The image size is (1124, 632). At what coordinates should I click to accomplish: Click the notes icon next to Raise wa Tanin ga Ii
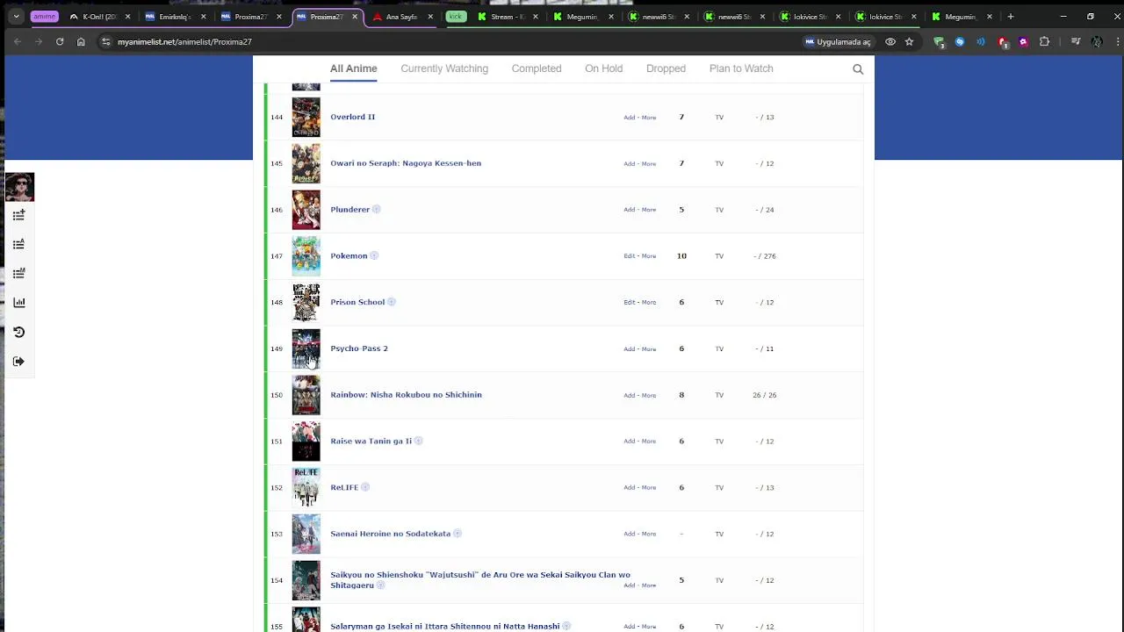pyautogui.click(x=418, y=441)
